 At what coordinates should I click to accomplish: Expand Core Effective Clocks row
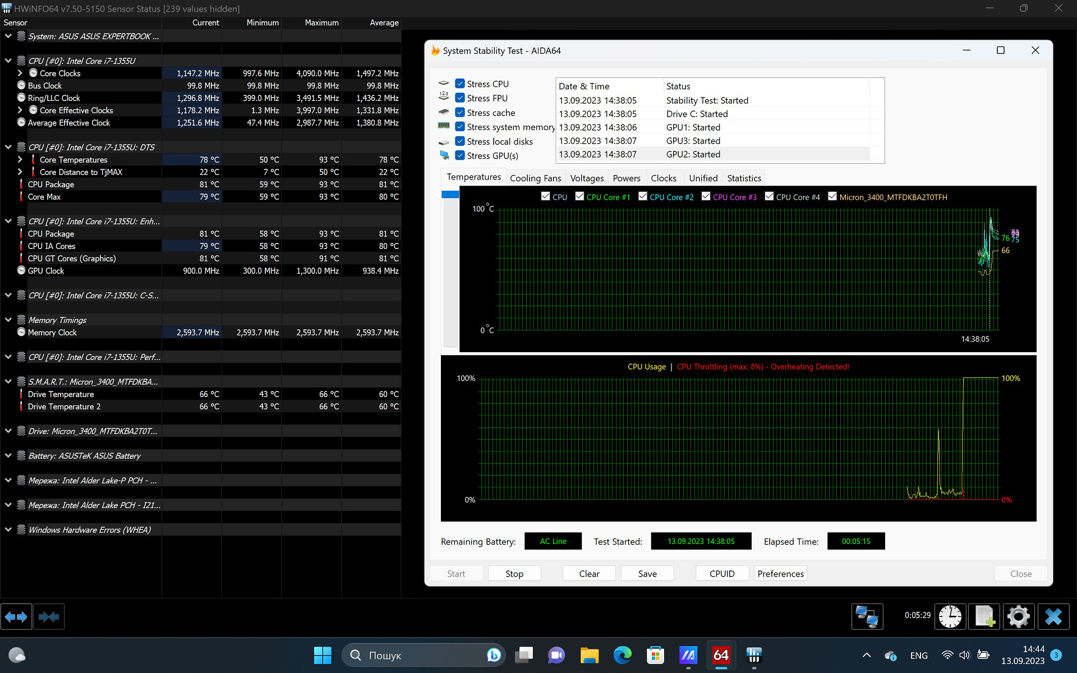coord(20,110)
